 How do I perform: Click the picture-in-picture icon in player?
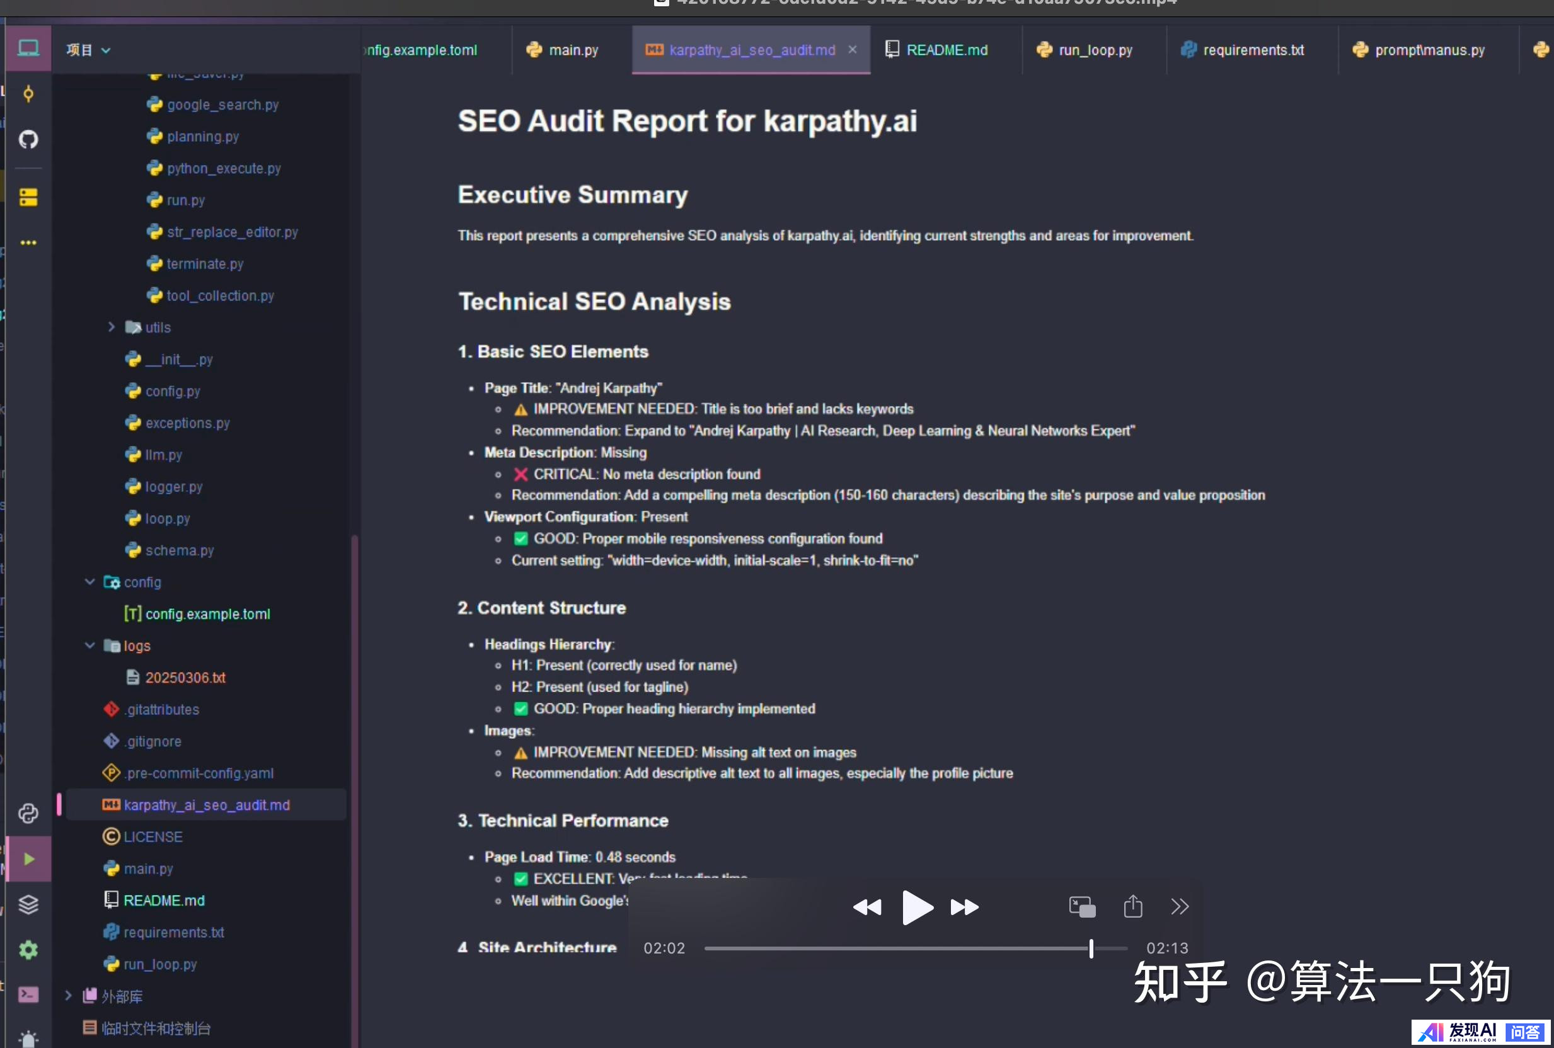click(1082, 907)
